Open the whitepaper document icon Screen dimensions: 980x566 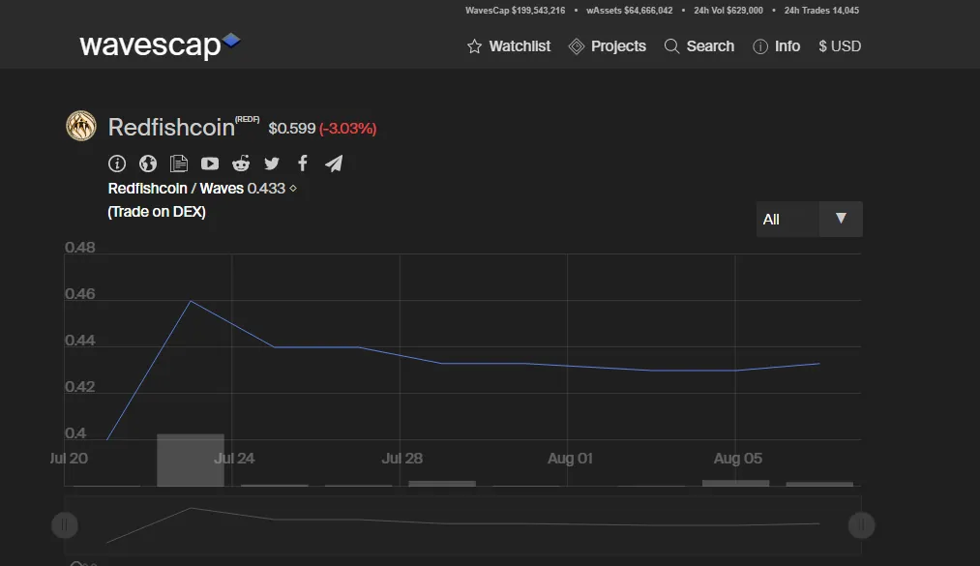click(x=179, y=164)
